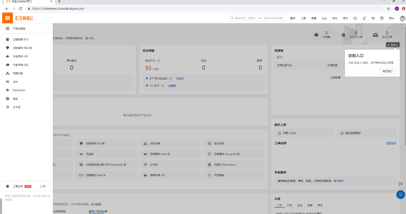Image resolution: width=406 pixels, height=214 pixels.
Task: Open 阿里云 Elasticsearch product card
Action: point(234,165)
